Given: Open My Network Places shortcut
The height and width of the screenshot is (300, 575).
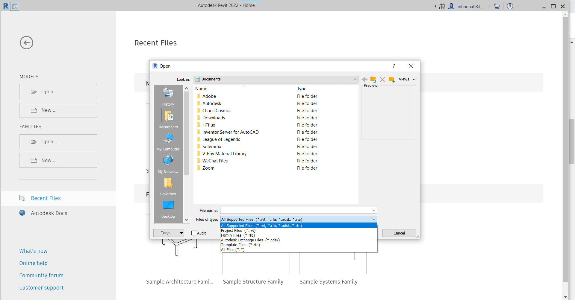Looking at the screenshot, I should 168,163.
